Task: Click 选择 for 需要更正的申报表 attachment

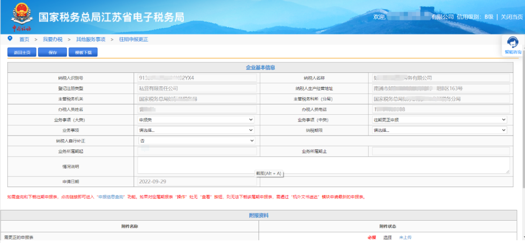Action: [387, 238]
